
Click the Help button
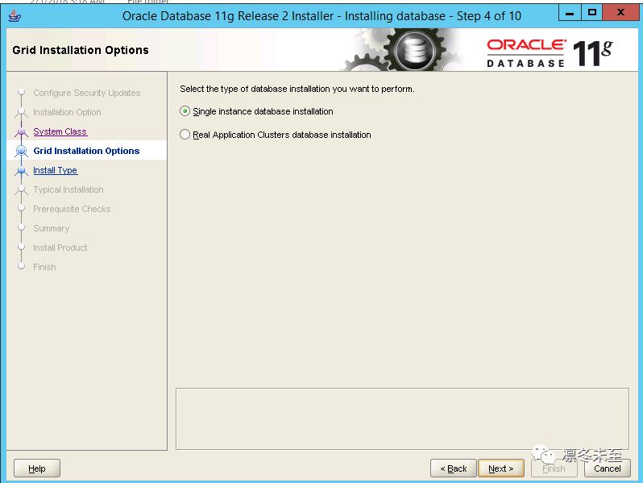tap(37, 468)
